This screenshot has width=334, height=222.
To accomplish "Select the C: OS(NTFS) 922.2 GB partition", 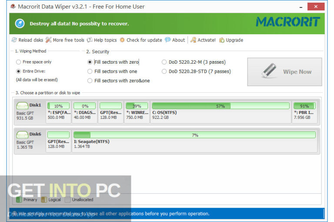I will tap(220, 112).
